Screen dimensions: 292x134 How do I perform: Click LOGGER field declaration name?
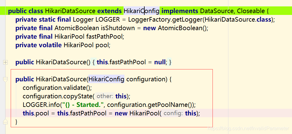(x=107, y=19)
